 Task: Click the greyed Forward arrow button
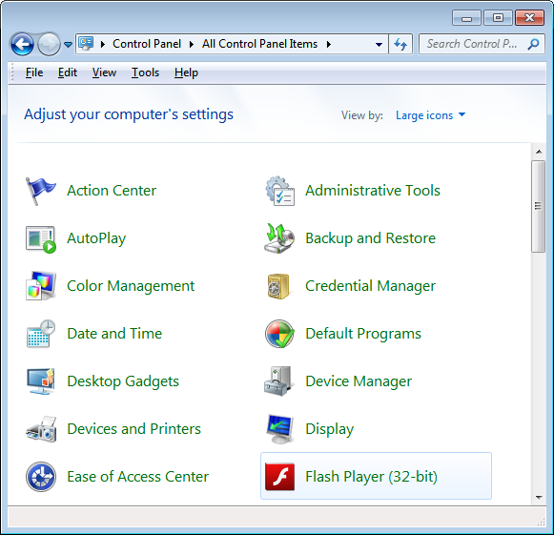pyautogui.click(x=49, y=44)
